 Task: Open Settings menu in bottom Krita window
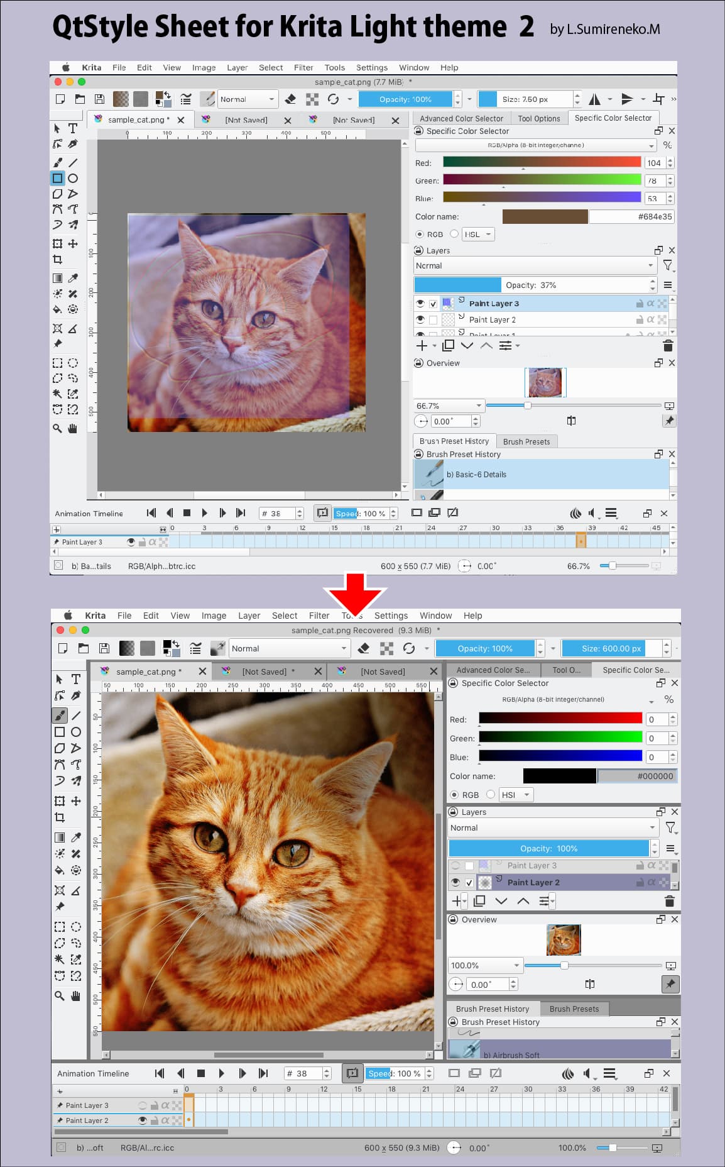pyautogui.click(x=391, y=616)
